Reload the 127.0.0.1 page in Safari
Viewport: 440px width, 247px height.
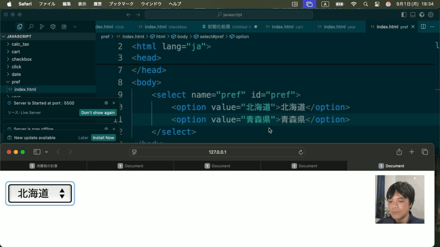pyautogui.click(x=301, y=152)
